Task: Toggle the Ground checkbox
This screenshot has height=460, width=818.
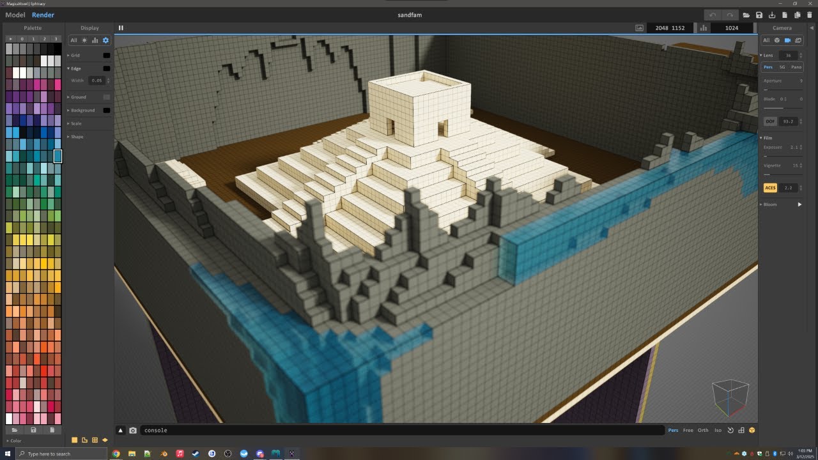Action: [x=107, y=97]
